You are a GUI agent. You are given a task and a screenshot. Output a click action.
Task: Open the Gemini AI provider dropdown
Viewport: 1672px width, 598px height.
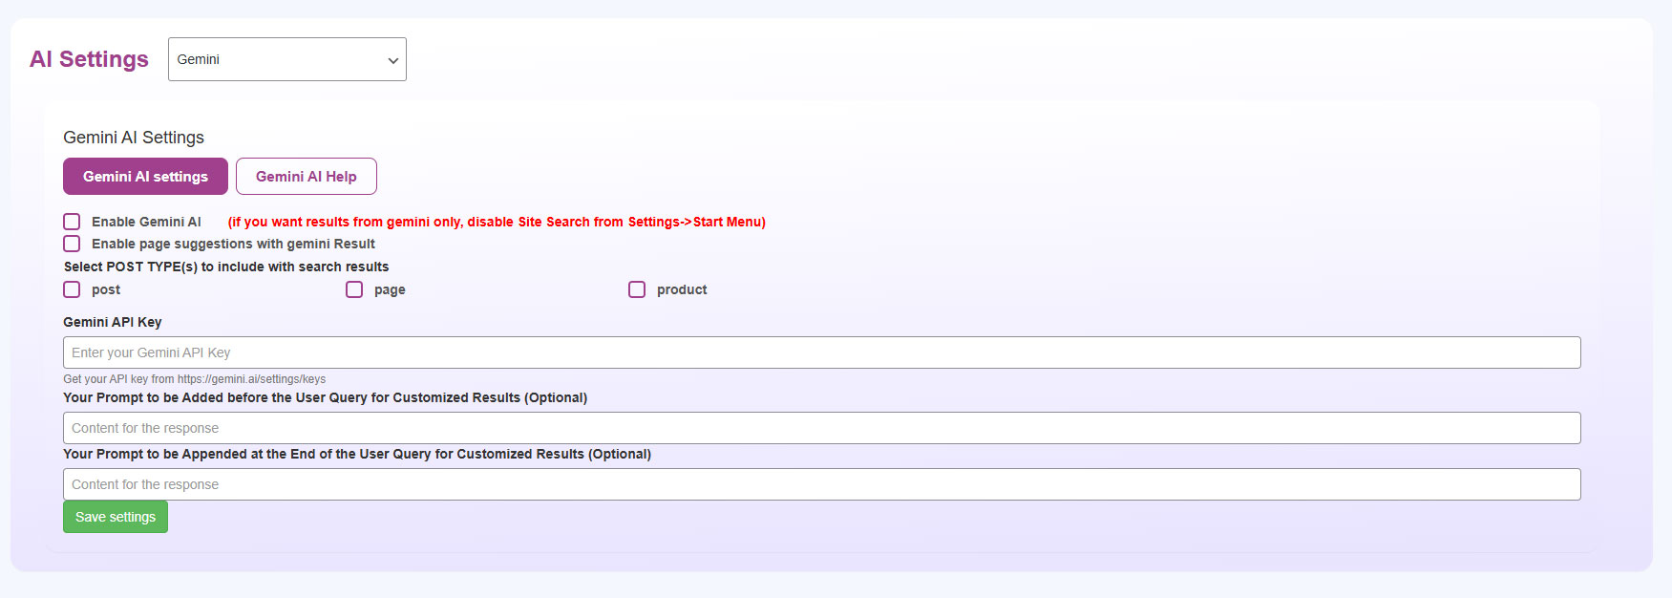[286, 59]
